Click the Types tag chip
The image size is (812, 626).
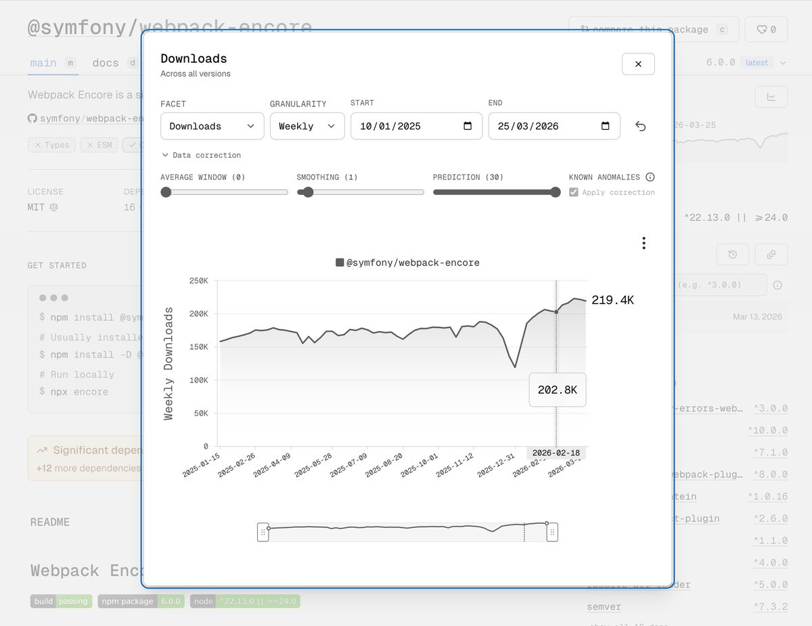(52, 145)
